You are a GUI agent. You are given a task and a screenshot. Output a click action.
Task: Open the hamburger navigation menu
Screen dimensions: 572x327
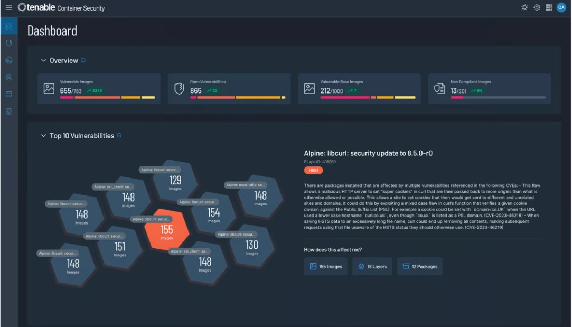[x=9, y=8]
